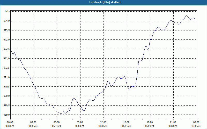Click the 'hPa' unit label
This screenshot has height=129, width=207.
pos(7,11)
